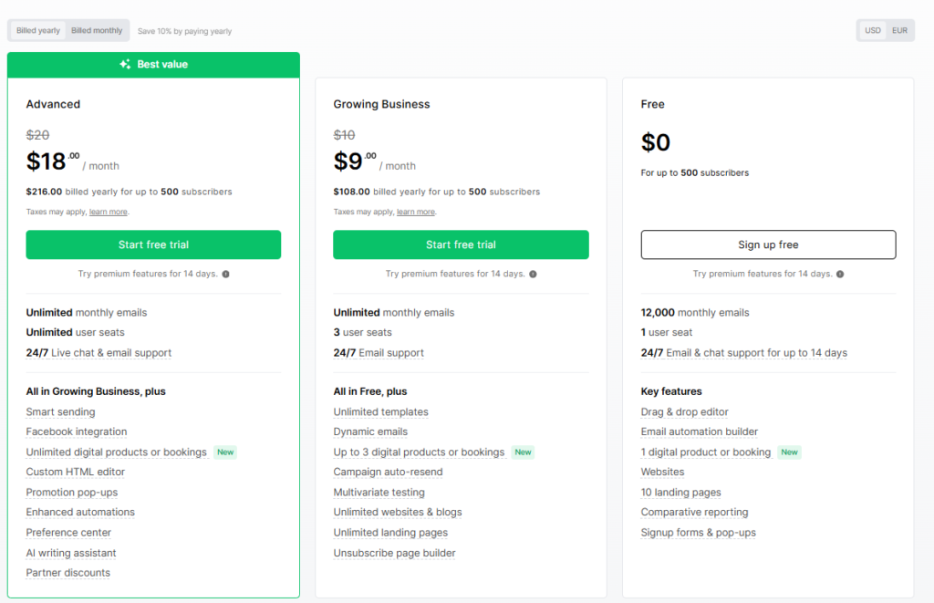Switch currency to EUR

[x=899, y=30]
